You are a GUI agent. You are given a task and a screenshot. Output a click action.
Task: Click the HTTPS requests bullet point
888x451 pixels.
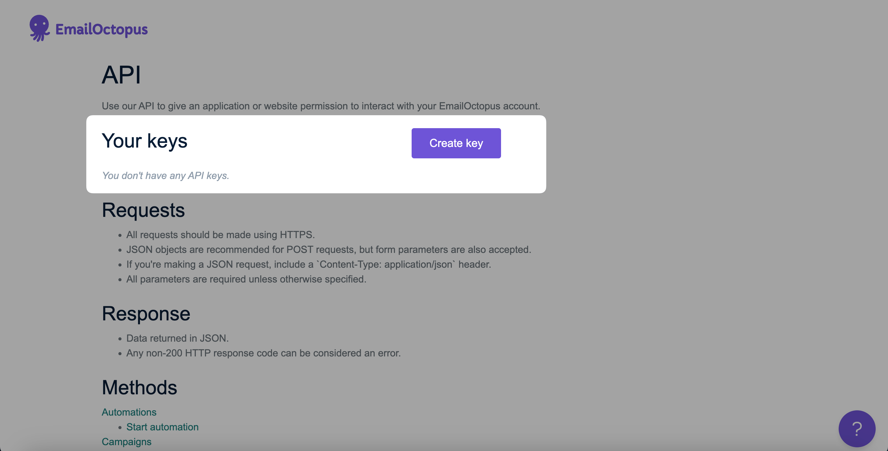pyautogui.click(x=220, y=235)
